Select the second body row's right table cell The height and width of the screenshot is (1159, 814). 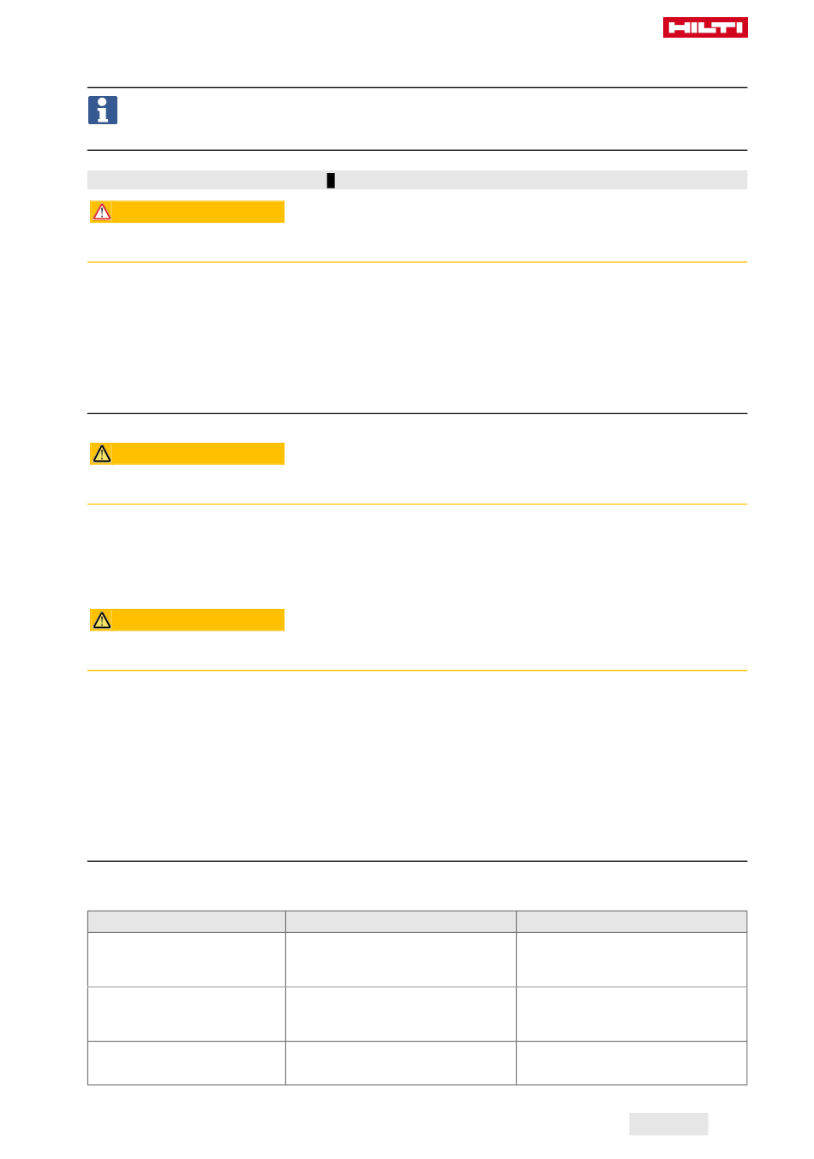coord(631,1014)
